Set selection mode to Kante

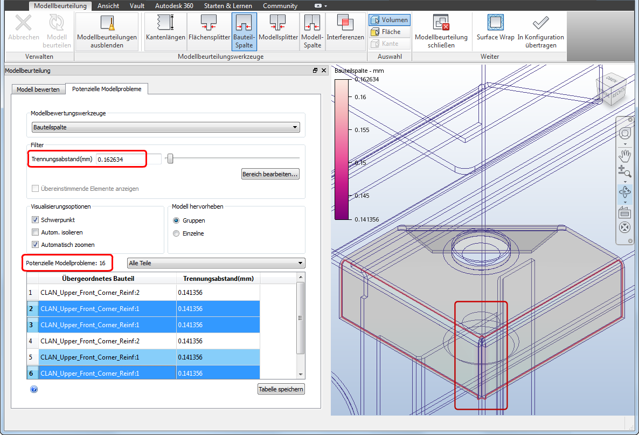click(x=389, y=44)
